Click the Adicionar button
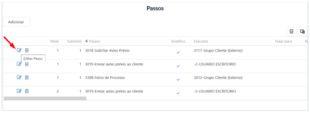Viewport: 310px width, 113px height. 16,22
